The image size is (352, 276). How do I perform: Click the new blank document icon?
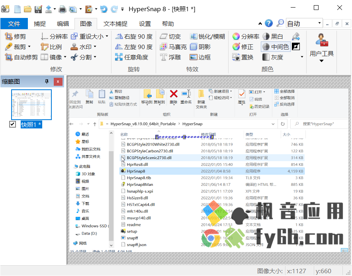18,9
